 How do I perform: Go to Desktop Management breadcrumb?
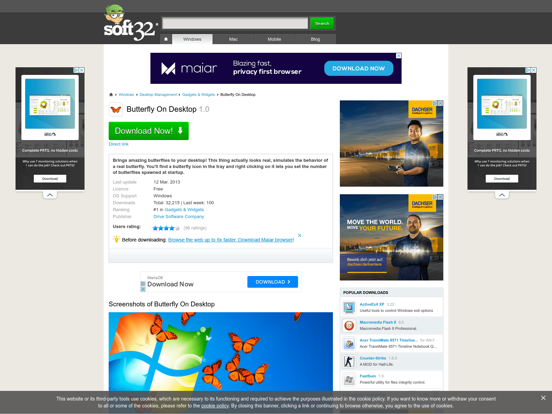158,95
